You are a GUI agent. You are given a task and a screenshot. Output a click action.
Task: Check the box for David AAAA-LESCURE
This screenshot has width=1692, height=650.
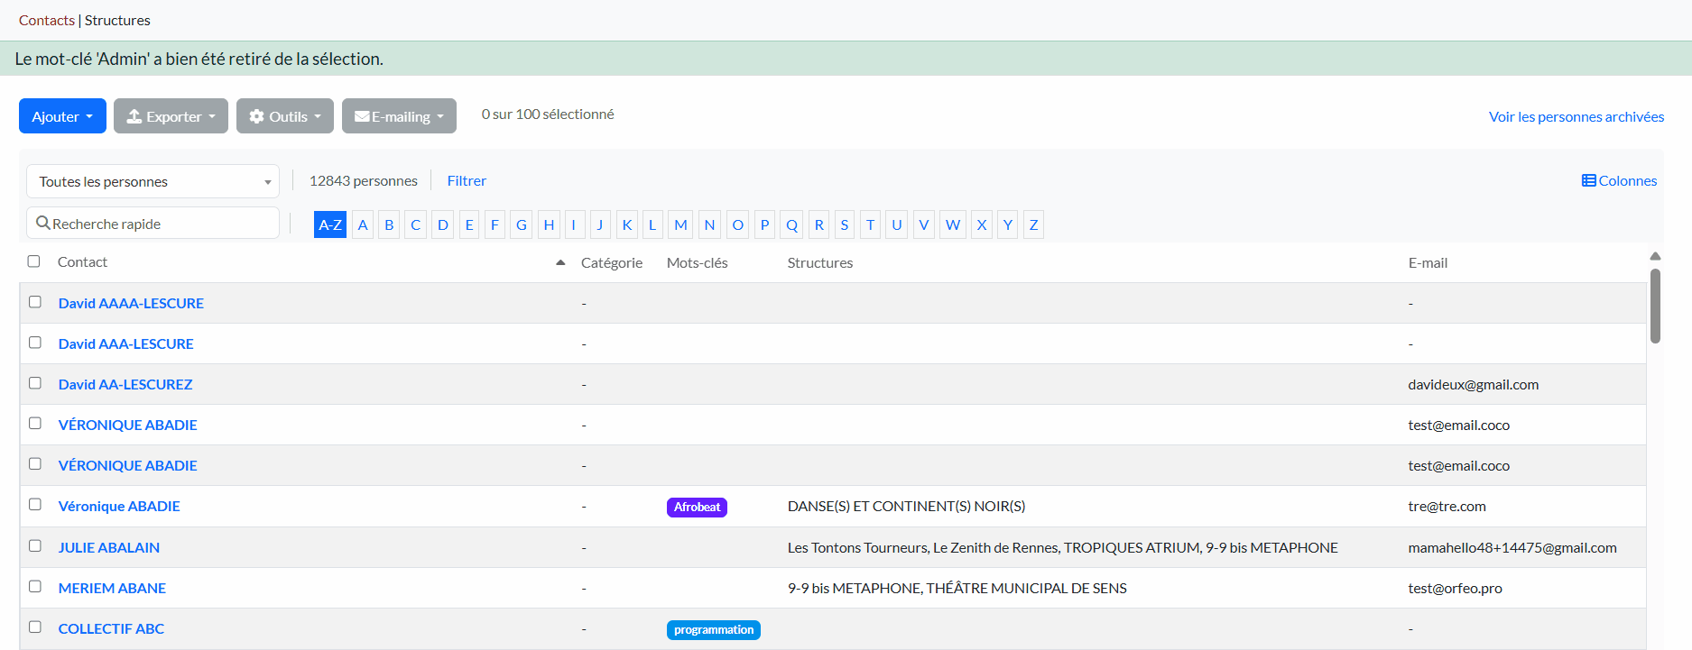point(35,302)
